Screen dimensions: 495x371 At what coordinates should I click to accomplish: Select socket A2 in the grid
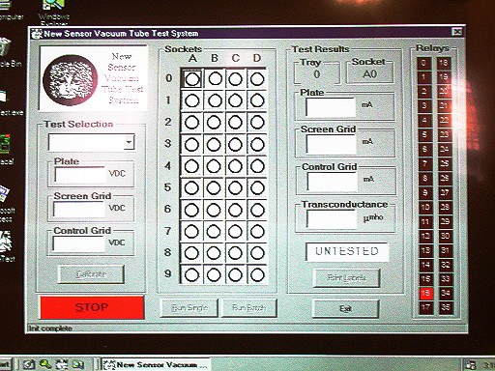pyautogui.click(x=192, y=123)
